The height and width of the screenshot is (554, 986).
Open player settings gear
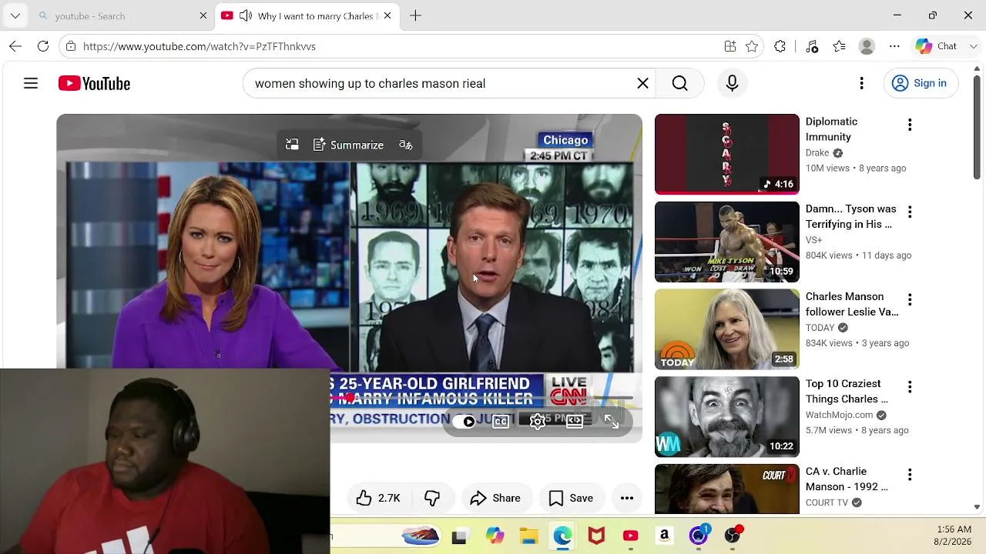[x=538, y=421]
